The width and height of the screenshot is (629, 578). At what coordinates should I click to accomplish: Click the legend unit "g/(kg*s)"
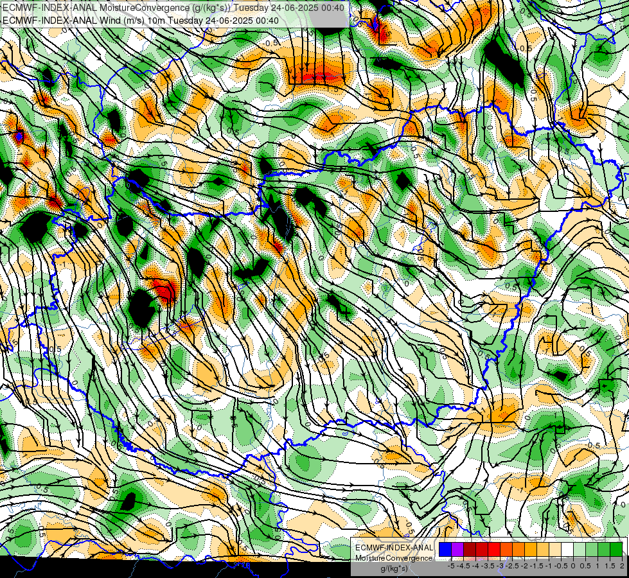pos(394,568)
